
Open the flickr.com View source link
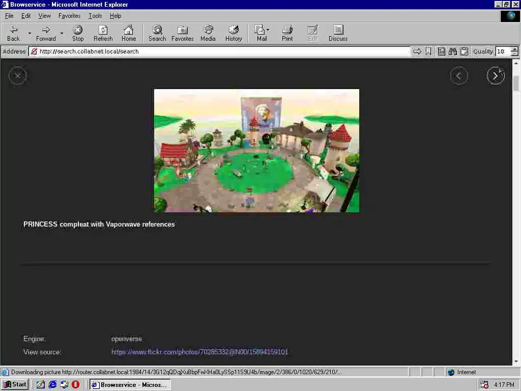click(x=199, y=352)
